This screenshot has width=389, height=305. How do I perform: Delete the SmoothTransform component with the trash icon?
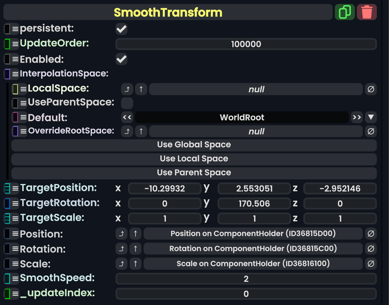(x=367, y=12)
